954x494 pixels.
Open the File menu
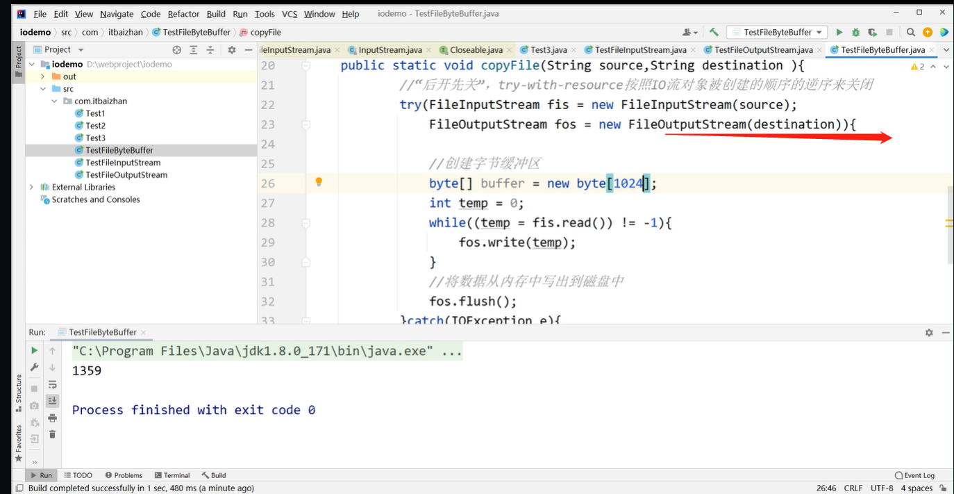40,14
